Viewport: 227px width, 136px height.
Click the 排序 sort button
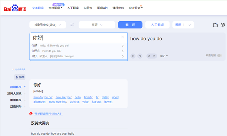pyautogui.click(x=20, y=77)
